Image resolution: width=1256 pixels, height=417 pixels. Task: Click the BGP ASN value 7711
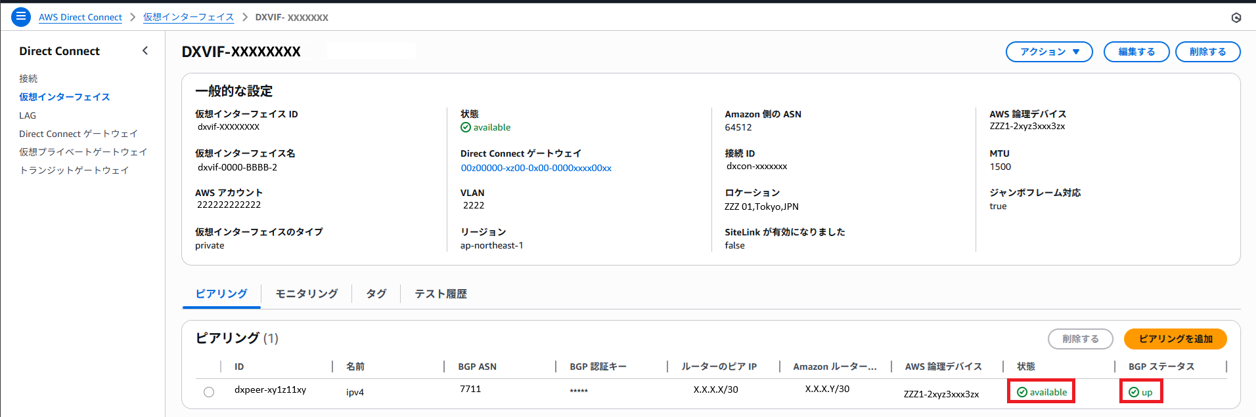pos(470,389)
